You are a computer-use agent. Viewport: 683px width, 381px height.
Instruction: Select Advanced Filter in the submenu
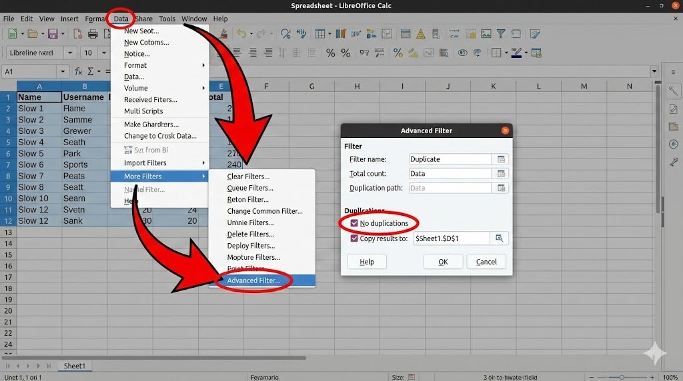pyautogui.click(x=258, y=280)
